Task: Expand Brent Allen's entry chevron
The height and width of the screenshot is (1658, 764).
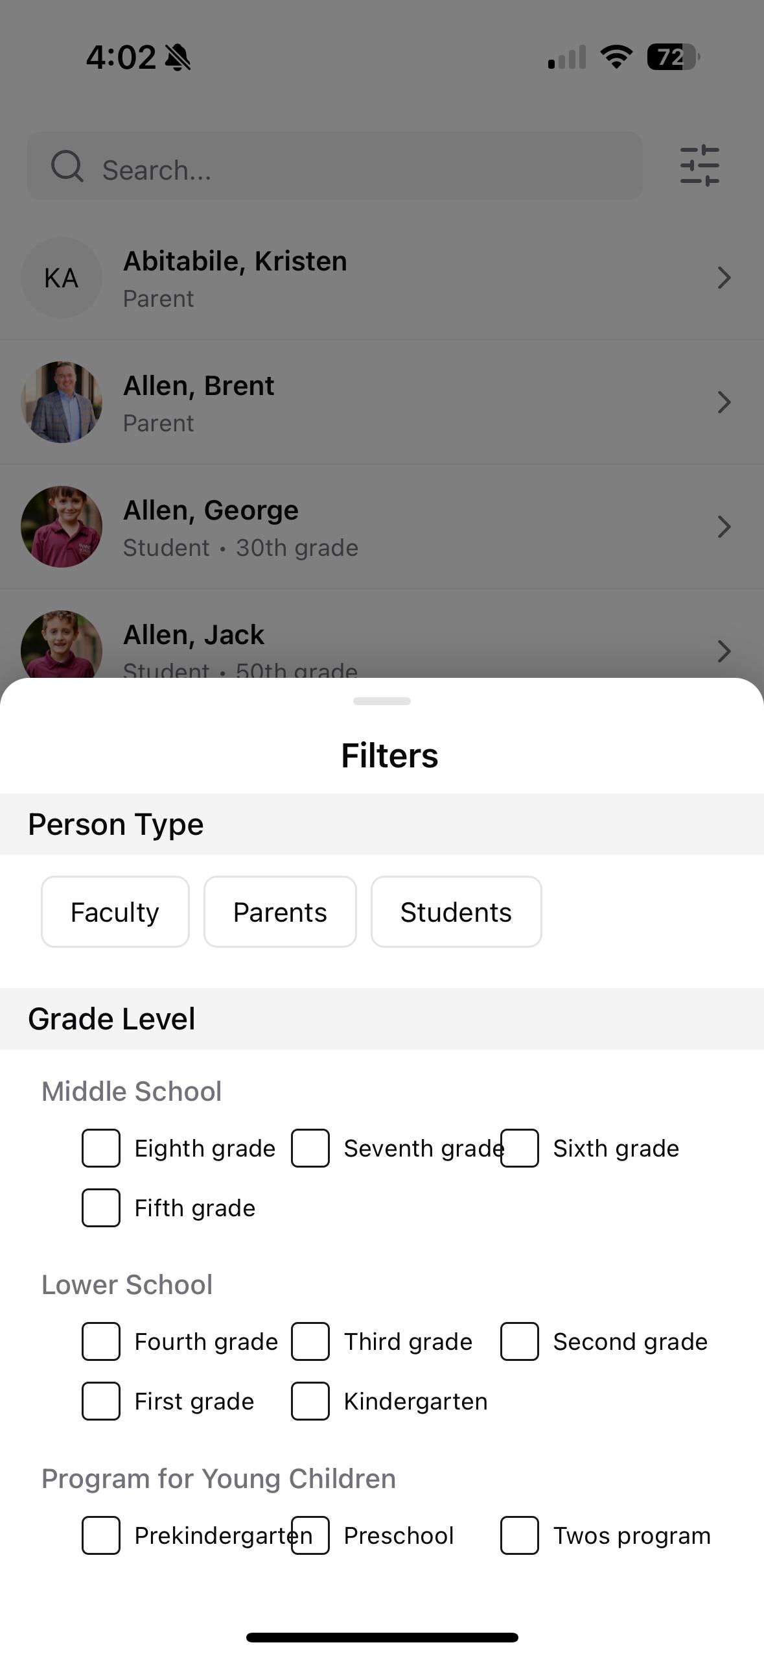Action: tap(724, 402)
